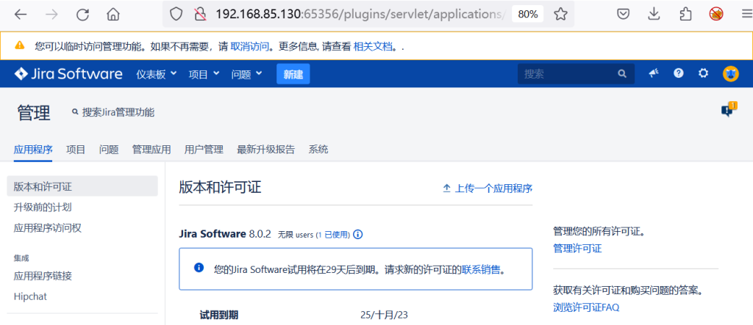753x325 pixels.
Task: Click the insecure connection padlock icon
Action: (x=200, y=15)
